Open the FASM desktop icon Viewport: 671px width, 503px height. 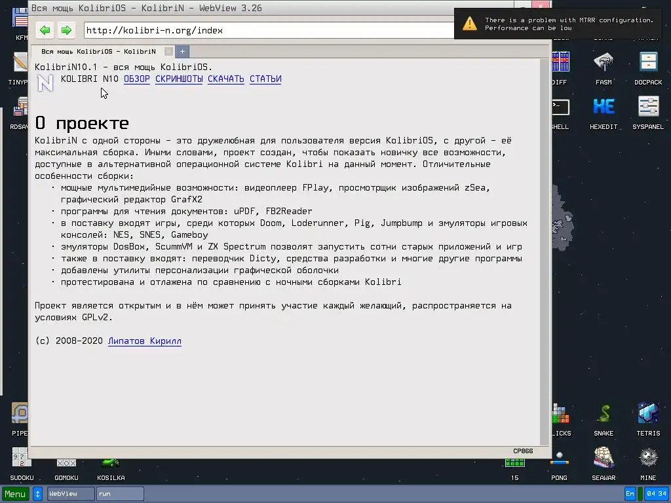click(604, 68)
